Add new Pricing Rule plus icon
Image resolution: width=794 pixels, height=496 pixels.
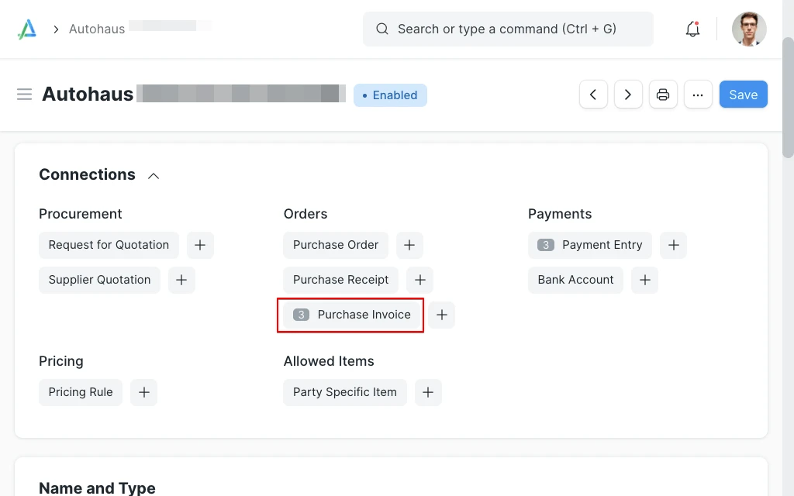pyautogui.click(x=143, y=392)
